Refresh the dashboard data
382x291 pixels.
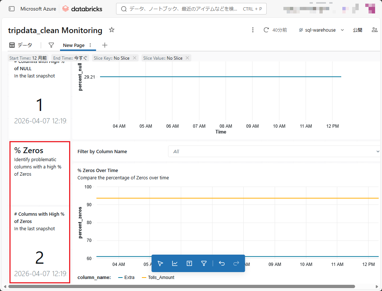click(266, 30)
